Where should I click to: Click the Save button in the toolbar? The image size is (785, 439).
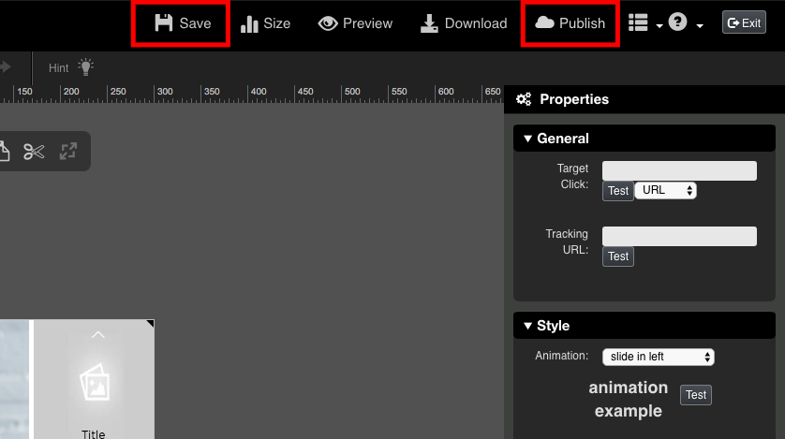point(183,23)
